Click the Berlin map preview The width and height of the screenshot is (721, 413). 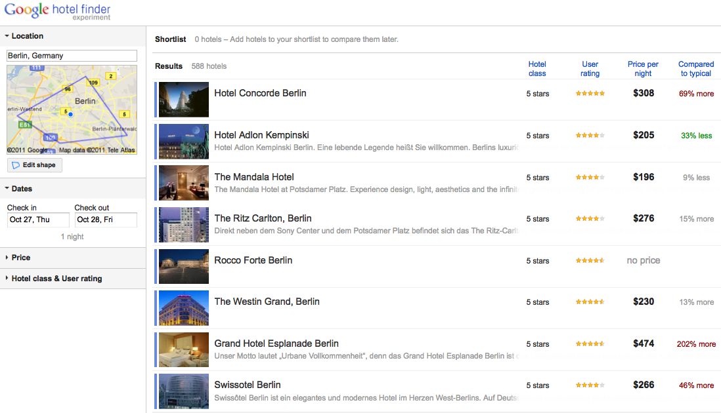72,109
